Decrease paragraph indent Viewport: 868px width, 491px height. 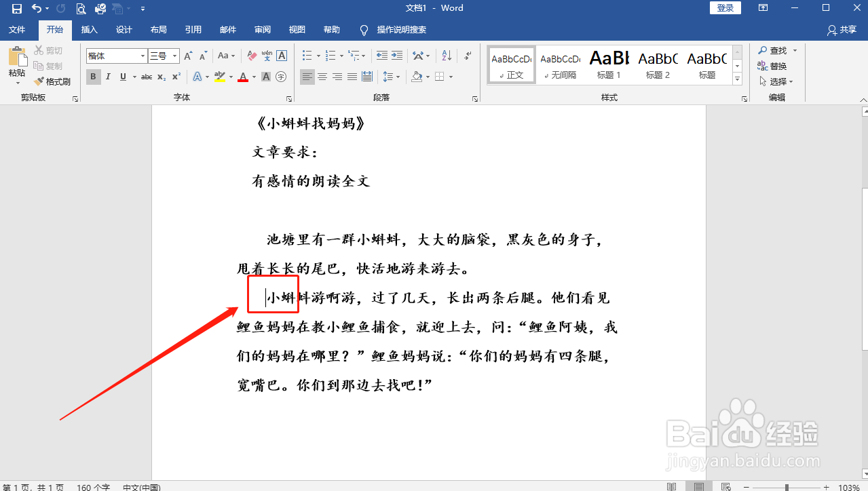coord(381,56)
